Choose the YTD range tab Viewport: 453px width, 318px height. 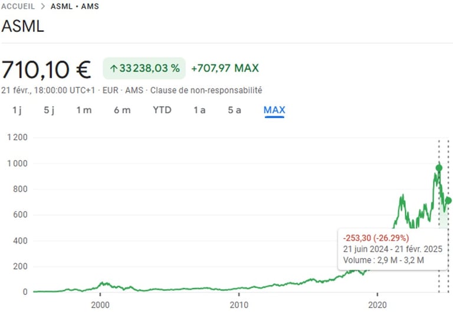(162, 110)
